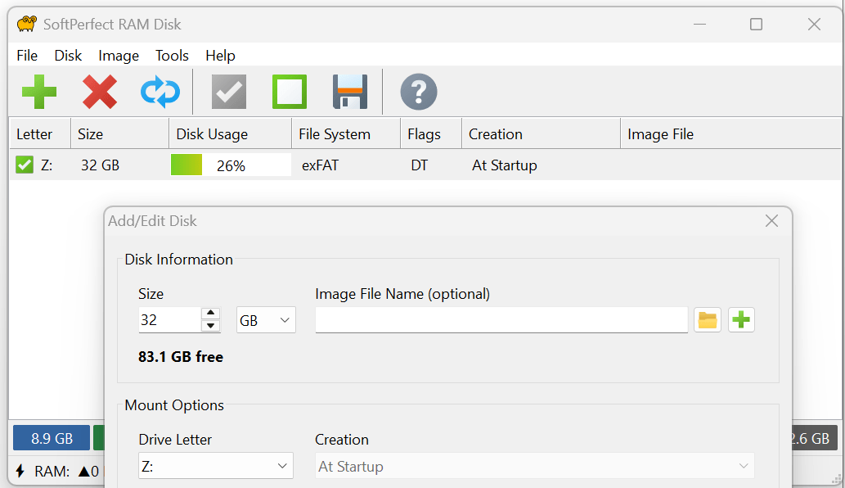
Task: Decrease disk size with the down arrow
Action: (211, 326)
